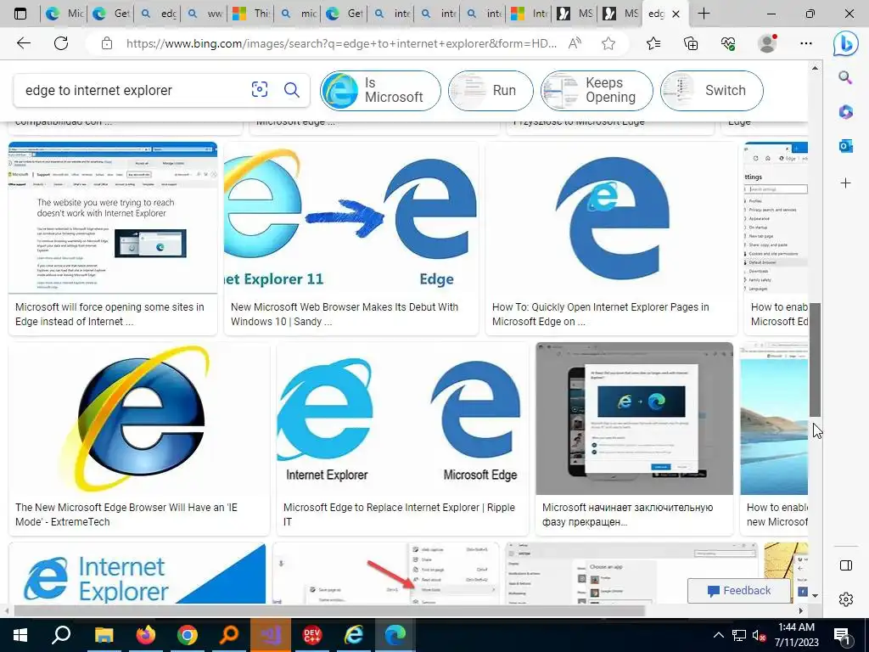Submit search with magnifier icon
Viewport: 869px width, 652px height.
click(292, 89)
